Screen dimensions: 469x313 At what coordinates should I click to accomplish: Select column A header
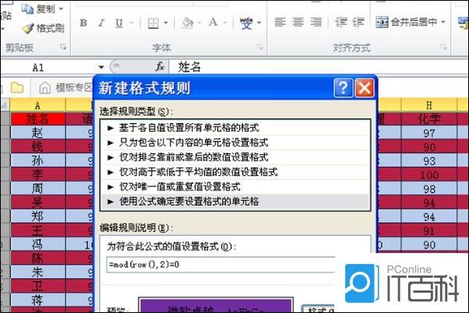point(37,105)
